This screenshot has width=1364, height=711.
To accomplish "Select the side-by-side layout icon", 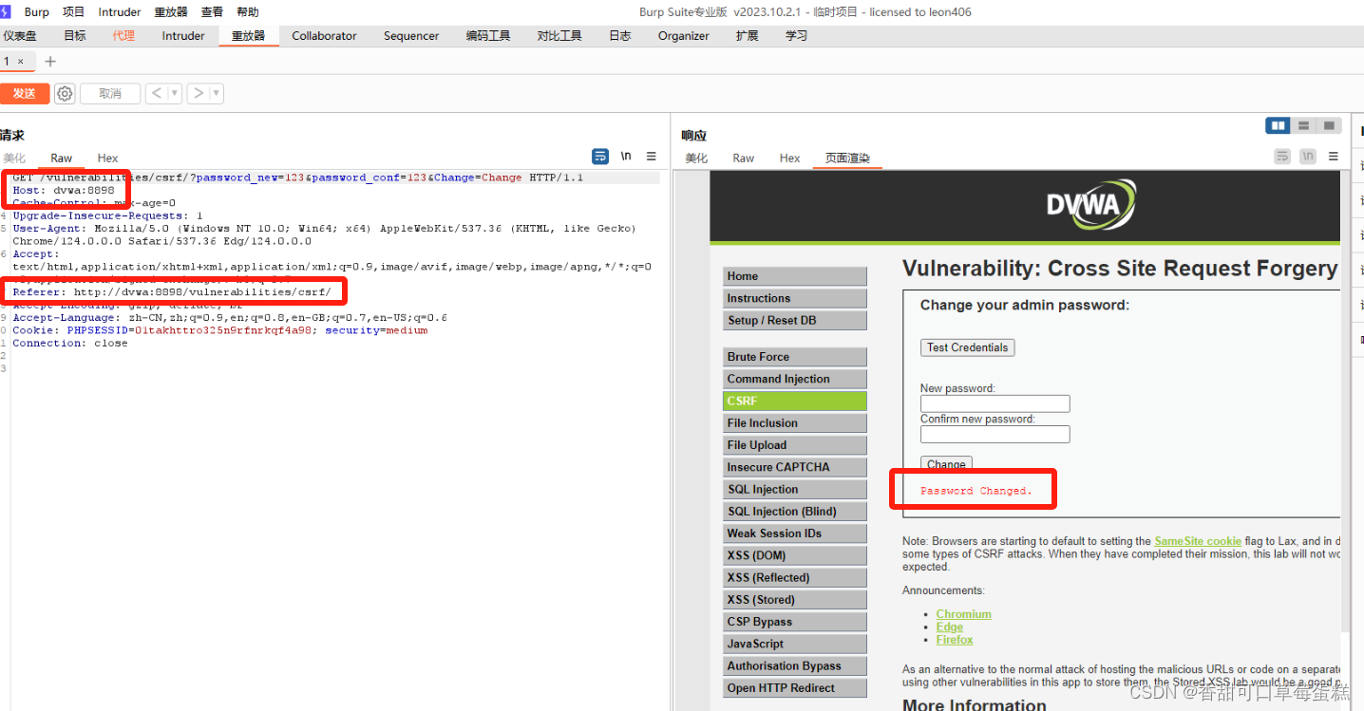I will 1277,124.
